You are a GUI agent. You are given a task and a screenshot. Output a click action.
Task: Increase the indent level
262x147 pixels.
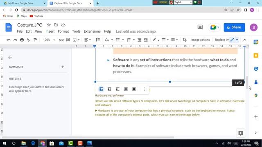pos(146,40)
